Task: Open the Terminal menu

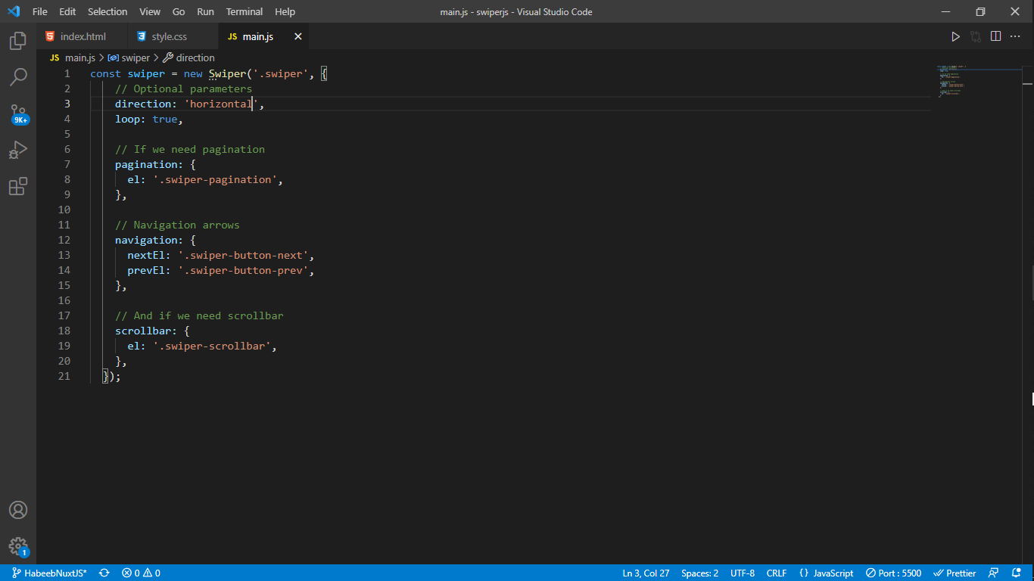Action: 244,11
